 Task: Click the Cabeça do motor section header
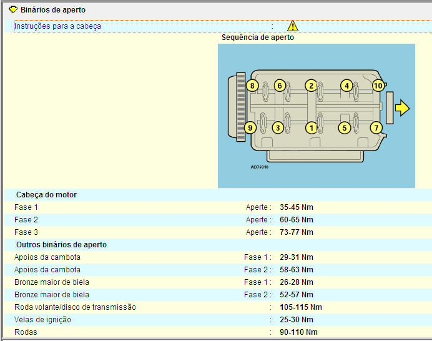pyautogui.click(x=46, y=195)
